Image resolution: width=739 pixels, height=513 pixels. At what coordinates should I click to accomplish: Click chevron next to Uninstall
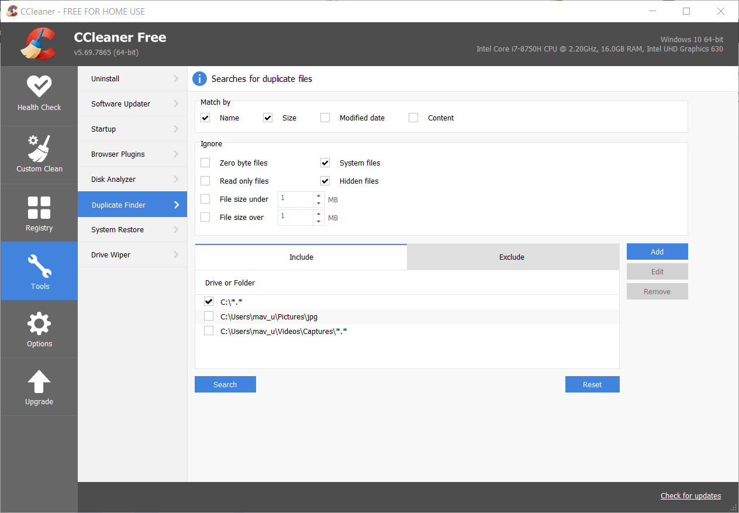pos(176,78)
